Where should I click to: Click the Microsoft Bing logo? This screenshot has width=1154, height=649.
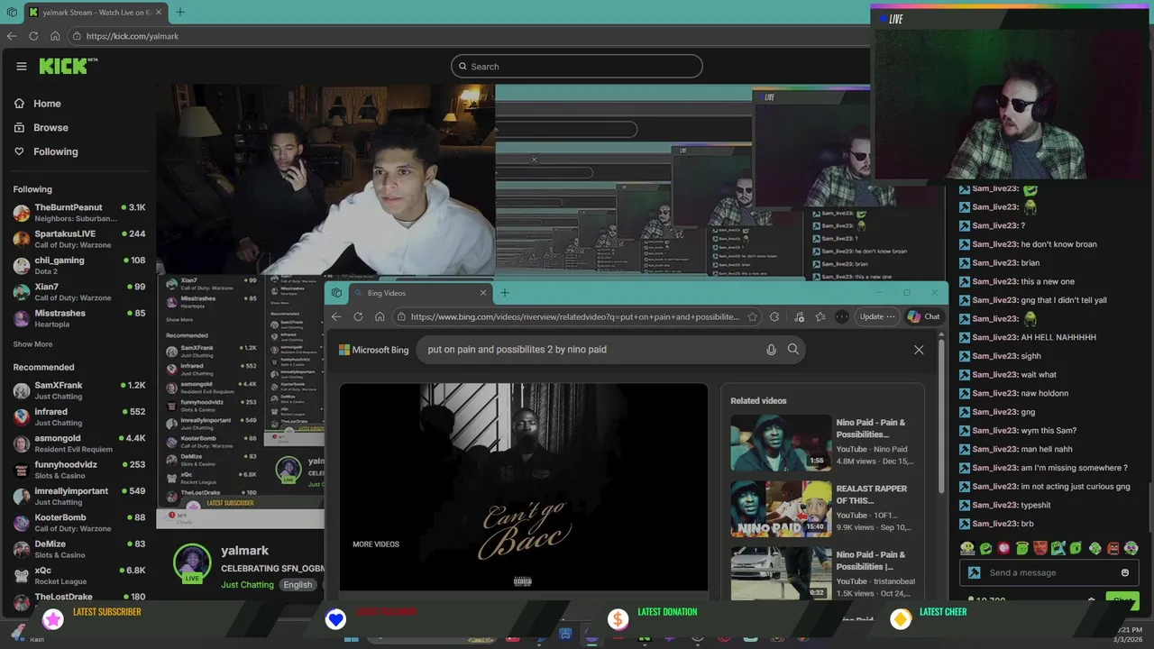click(373, 350)
